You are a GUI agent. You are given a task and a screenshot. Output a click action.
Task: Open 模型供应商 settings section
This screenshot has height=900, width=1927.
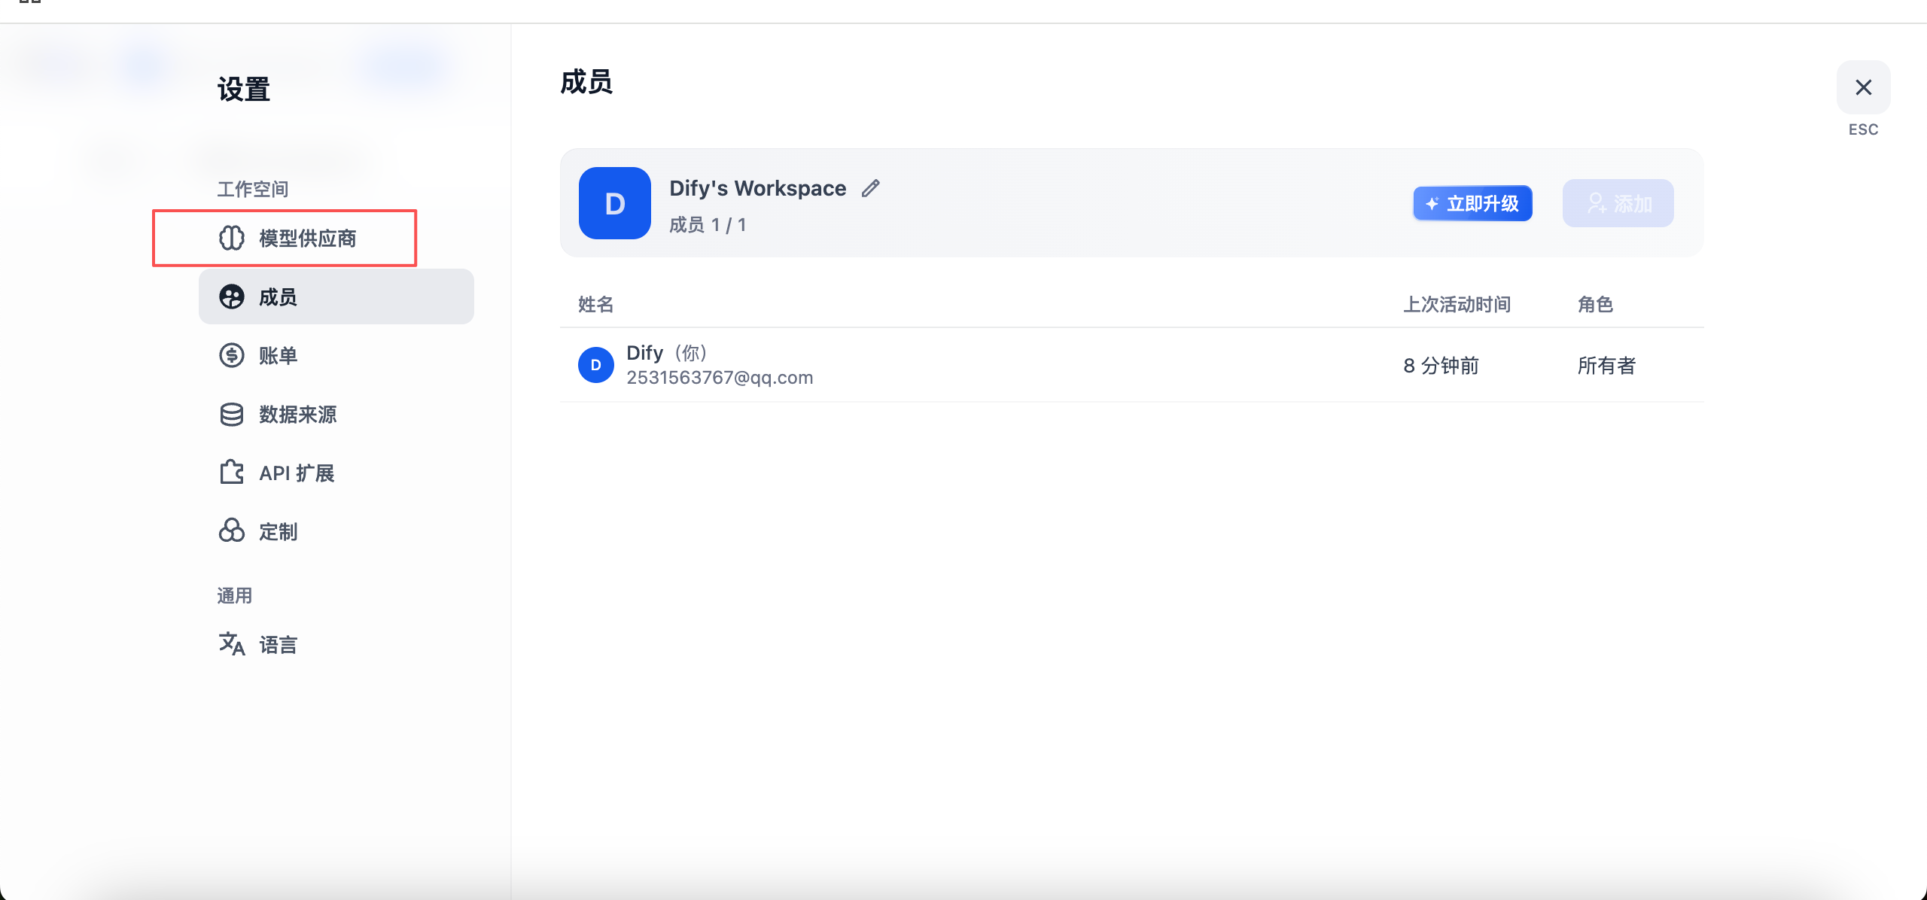[x=336, y=239]
